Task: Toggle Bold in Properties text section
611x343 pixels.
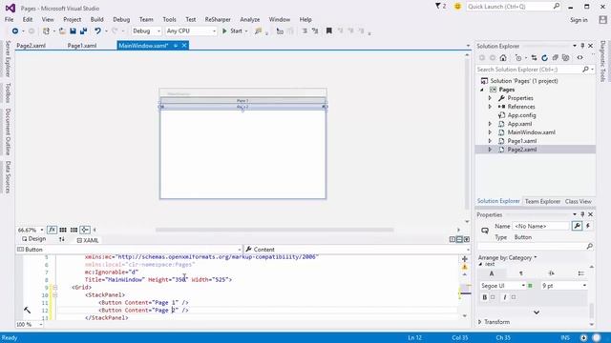Action: [x=484, y=297]
